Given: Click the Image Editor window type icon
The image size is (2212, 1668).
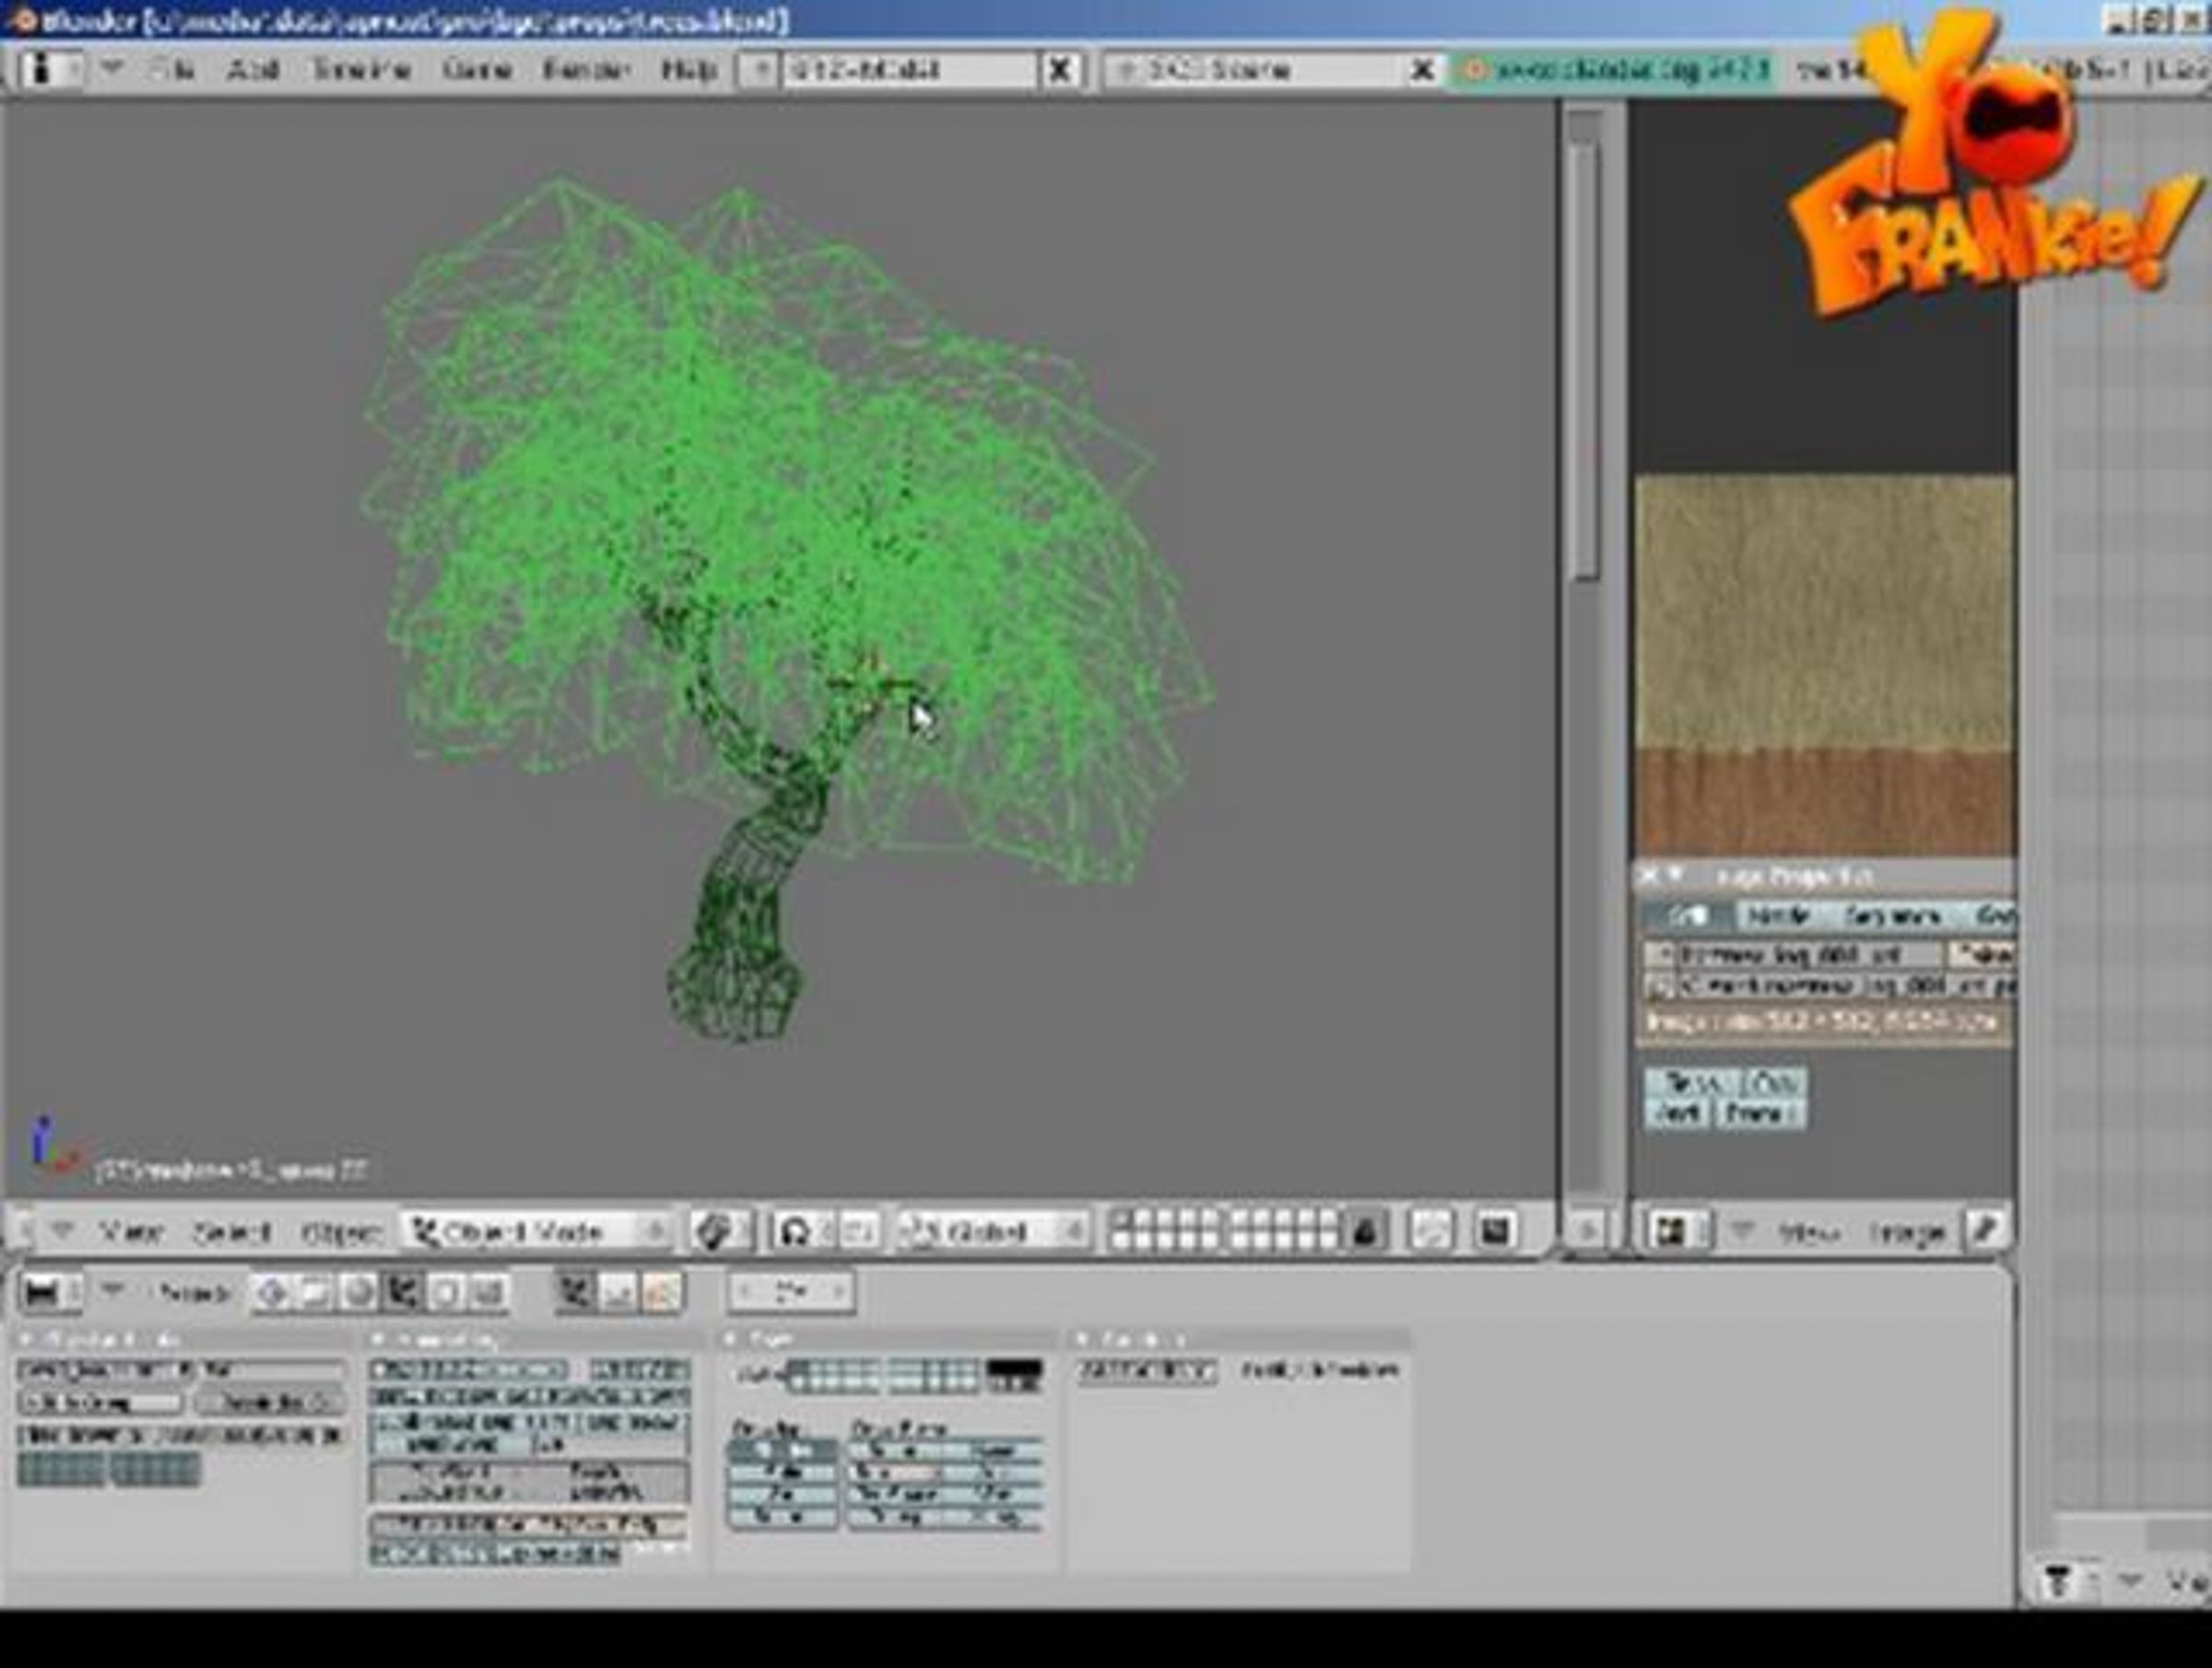Looking at the screenshot, I should click(1669, 1231).
